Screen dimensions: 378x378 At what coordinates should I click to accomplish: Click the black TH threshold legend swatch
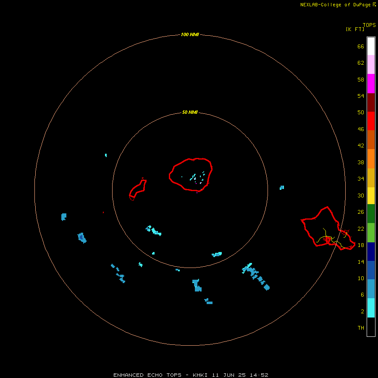[x=371, y=327]
